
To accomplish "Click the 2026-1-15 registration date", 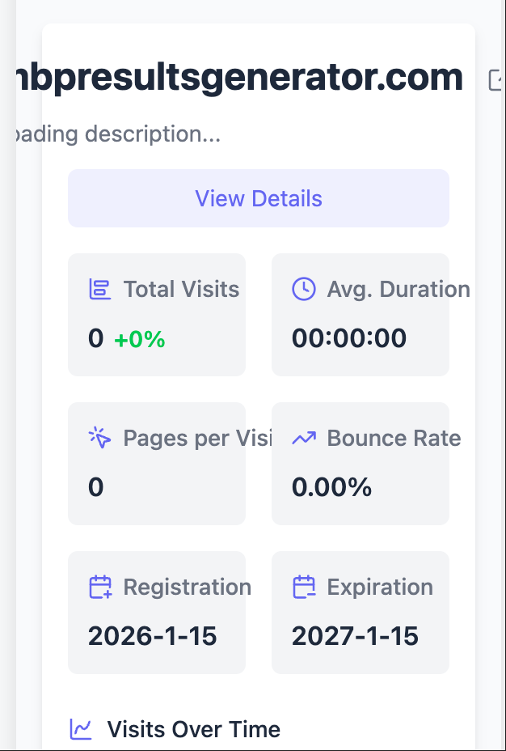I will click(153, 636).
